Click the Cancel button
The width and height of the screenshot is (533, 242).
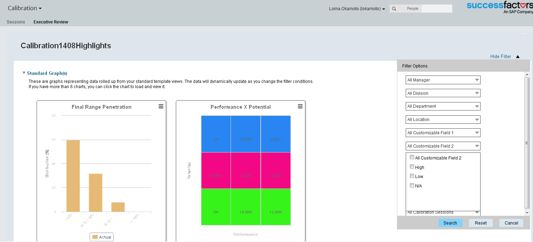tap(511, 223)
